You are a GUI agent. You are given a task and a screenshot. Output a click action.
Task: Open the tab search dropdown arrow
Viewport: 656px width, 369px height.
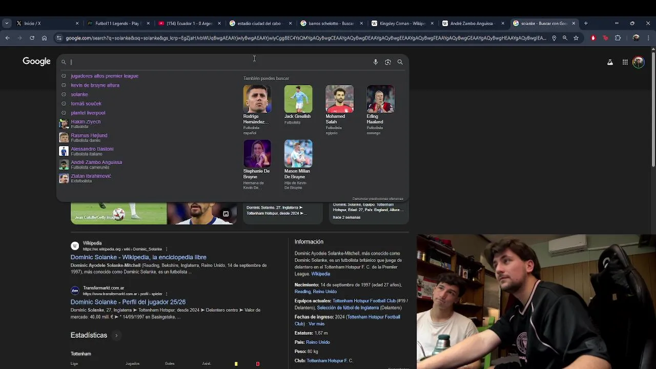tap(7, 23)
